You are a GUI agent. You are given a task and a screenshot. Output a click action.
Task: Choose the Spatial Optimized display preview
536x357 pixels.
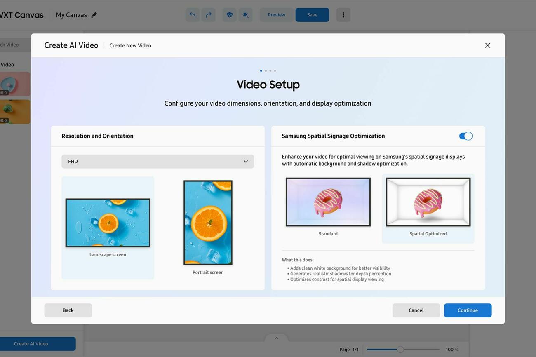pos(428,202)
